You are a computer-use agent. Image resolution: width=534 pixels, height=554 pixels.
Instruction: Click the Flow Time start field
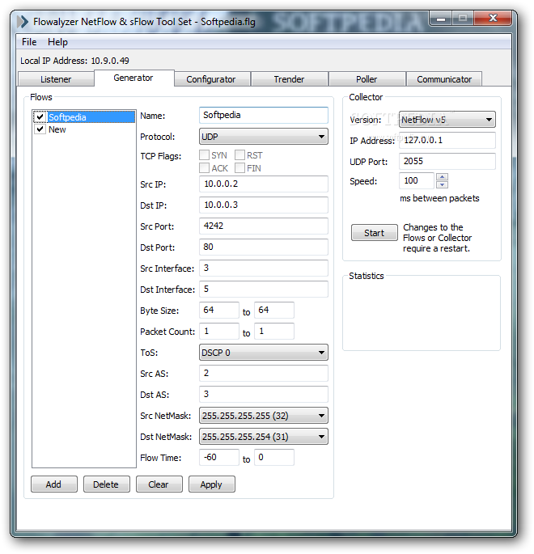(219, 457)
